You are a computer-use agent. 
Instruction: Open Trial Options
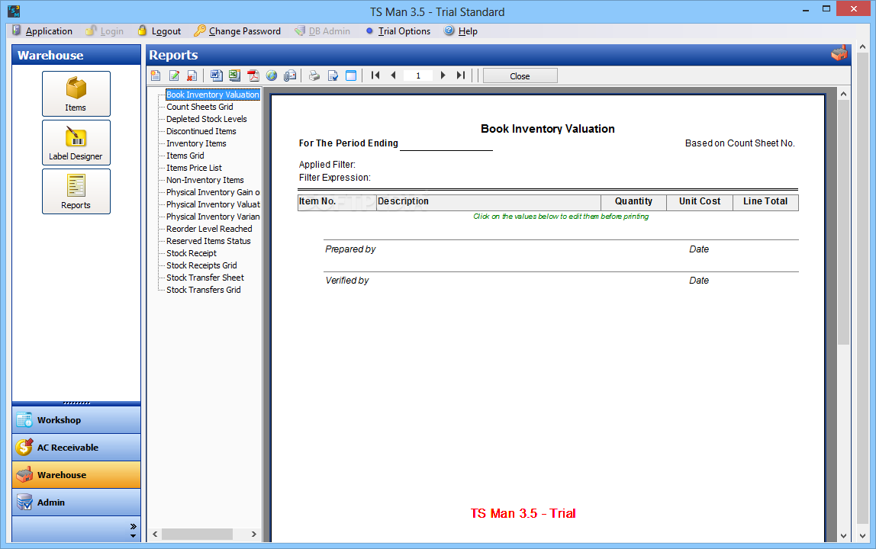coord(398,31)
